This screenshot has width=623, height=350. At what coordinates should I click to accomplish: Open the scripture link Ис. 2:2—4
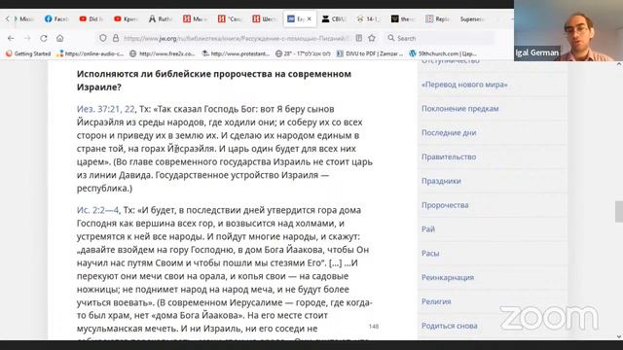coord(97,210)
